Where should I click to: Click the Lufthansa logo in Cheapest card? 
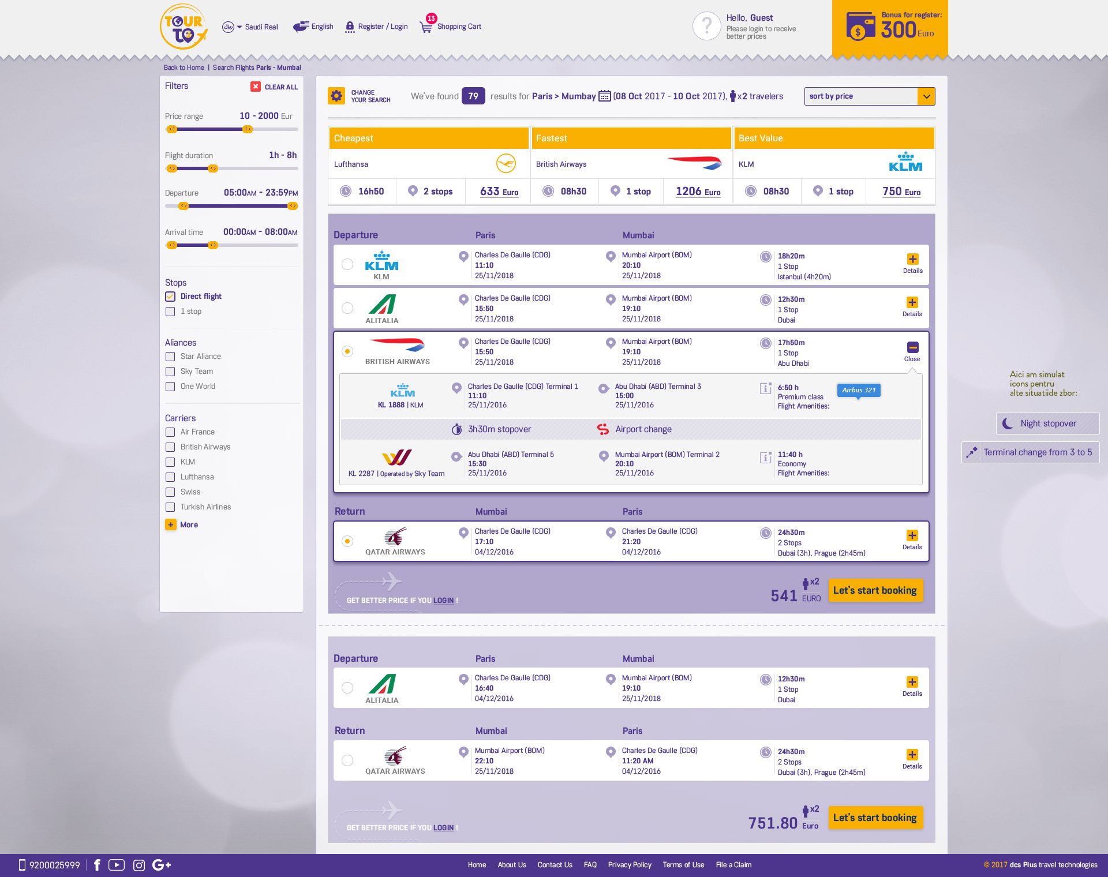506,163
